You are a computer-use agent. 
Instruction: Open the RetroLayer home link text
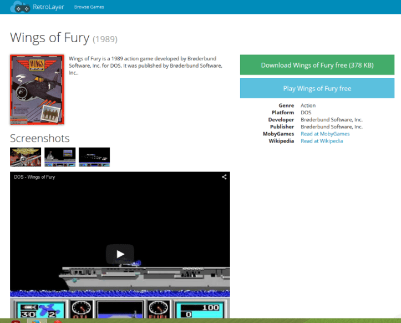point(48,7)
